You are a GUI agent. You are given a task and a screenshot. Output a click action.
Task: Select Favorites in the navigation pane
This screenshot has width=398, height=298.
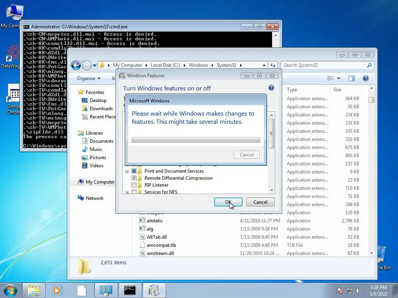95,92
